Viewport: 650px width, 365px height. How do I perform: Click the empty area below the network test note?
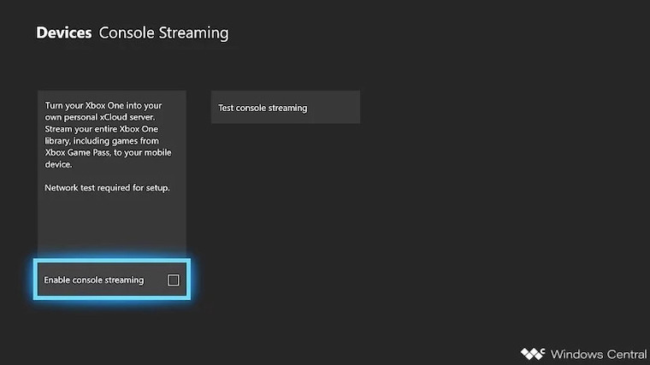pos(111,227)
